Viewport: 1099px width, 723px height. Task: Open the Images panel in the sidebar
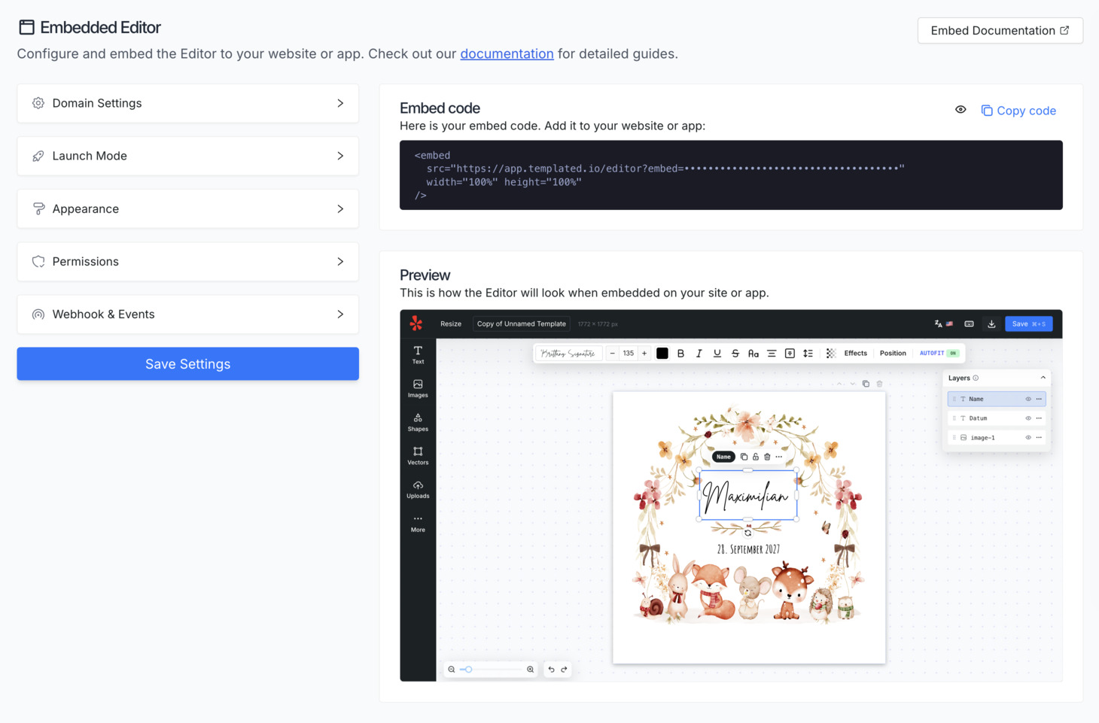point(418,388)
